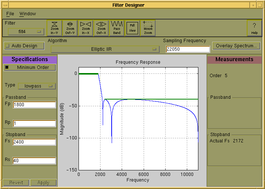Click the Zoom Out-X toolbar icon
The width and height of the screenshot is (265, 189).
[x=101, y=28]
